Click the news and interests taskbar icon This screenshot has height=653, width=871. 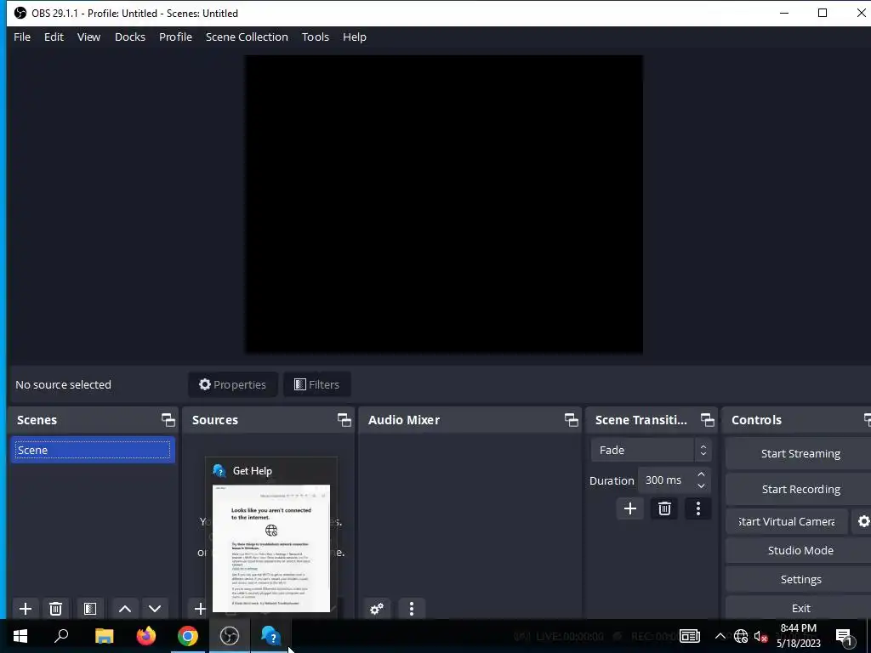(x=689, y=636)
